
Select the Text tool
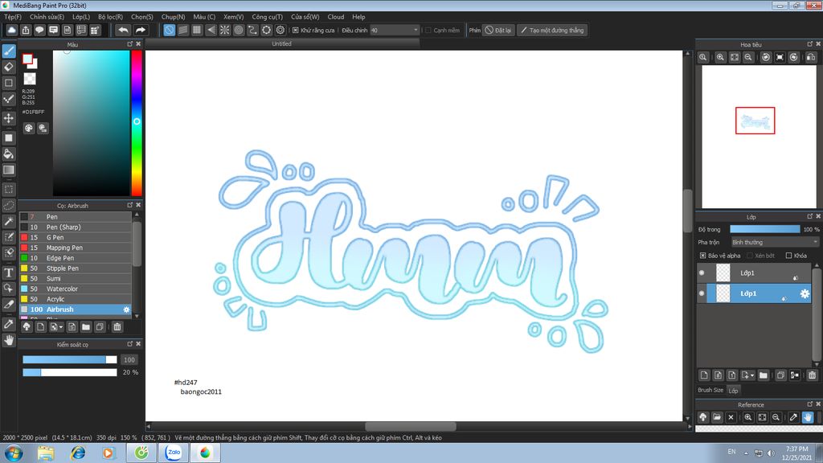[9, 272]
